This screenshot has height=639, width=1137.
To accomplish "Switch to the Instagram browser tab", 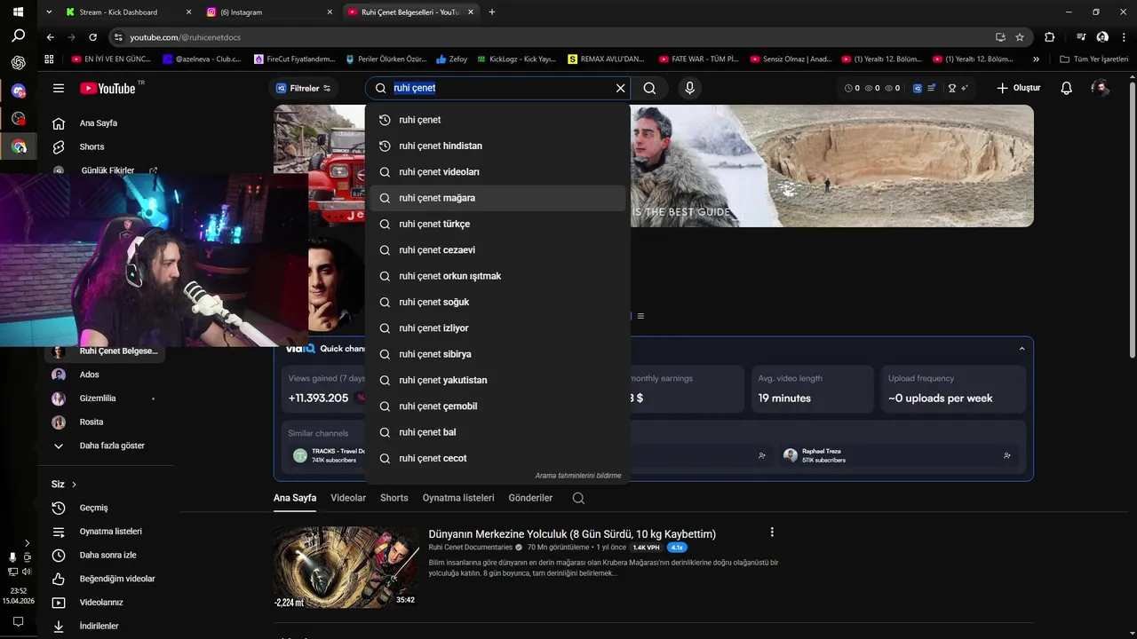I will point(269,12).
